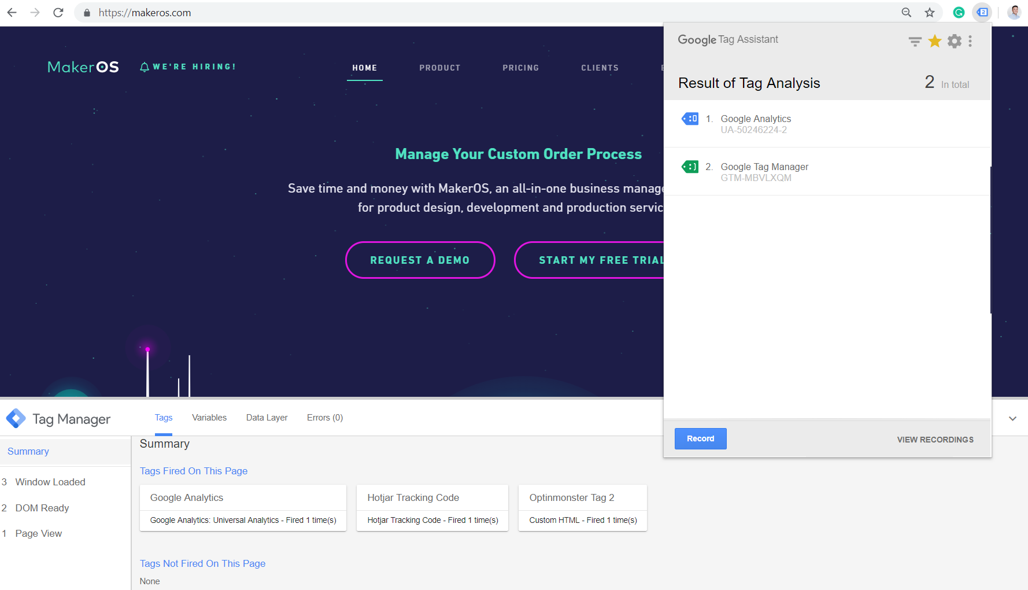Click the browser forward arrow
1028x590 pixels.
pyautogui.click(x=35, y=12)
